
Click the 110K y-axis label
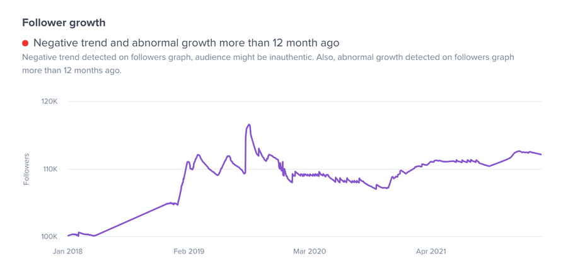[49, 170]
